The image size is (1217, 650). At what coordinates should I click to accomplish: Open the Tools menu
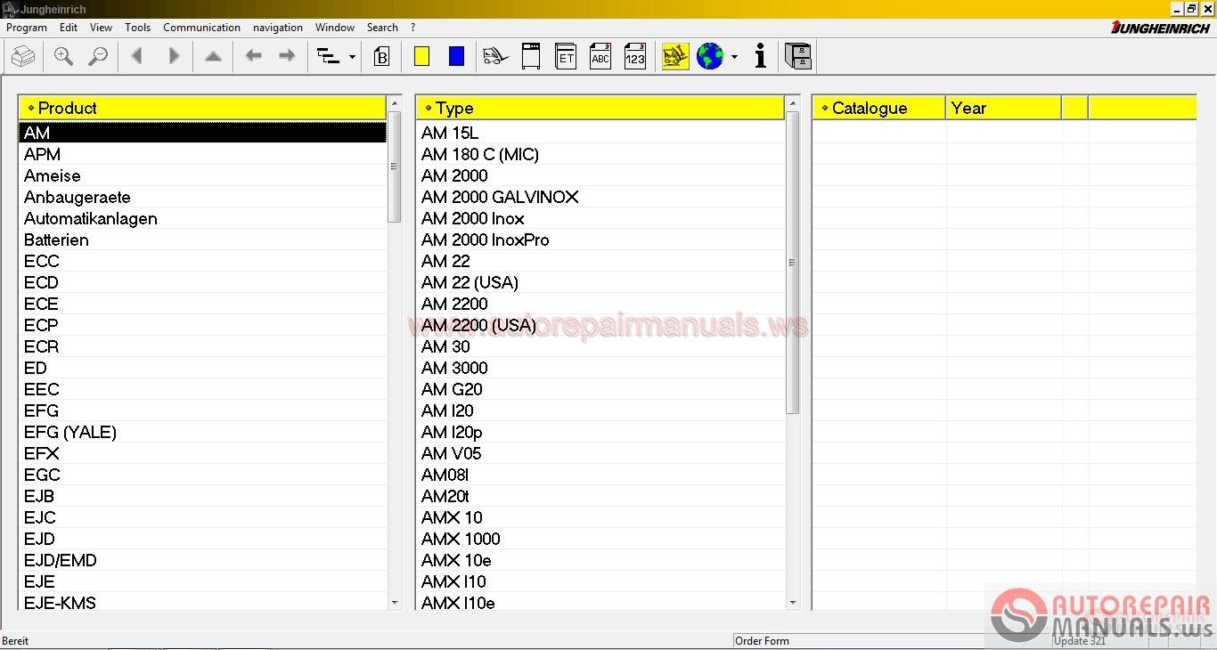click(138, 28)
